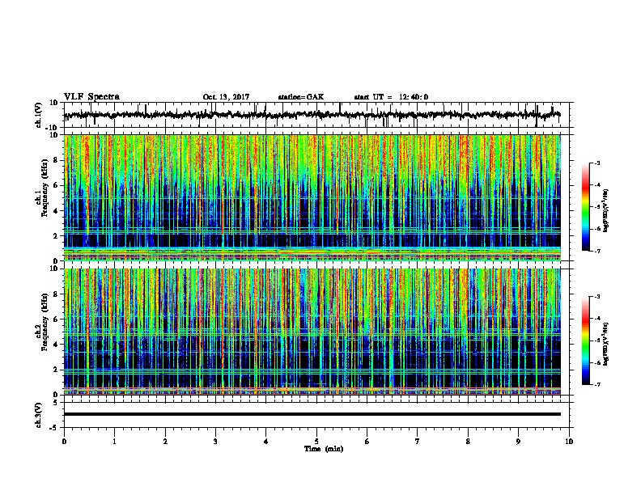Screen dimensions: 641x495
Task: Click the time axis tick label "9"
Action: point(518,442)
